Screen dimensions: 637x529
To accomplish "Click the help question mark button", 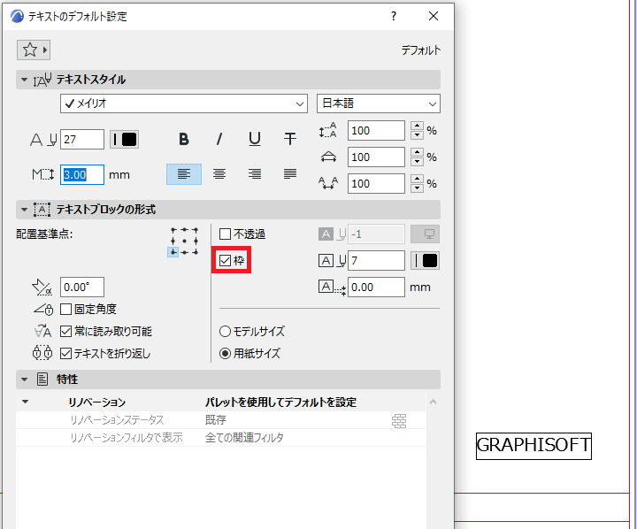I will tap(394, 16).
